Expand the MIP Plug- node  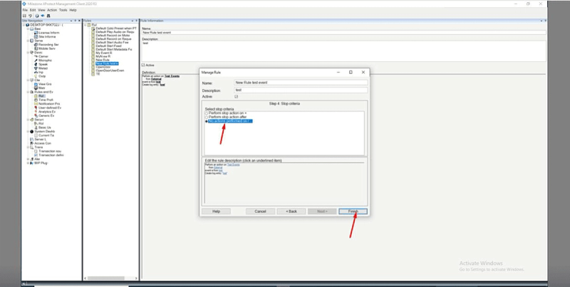click(28, 163)
